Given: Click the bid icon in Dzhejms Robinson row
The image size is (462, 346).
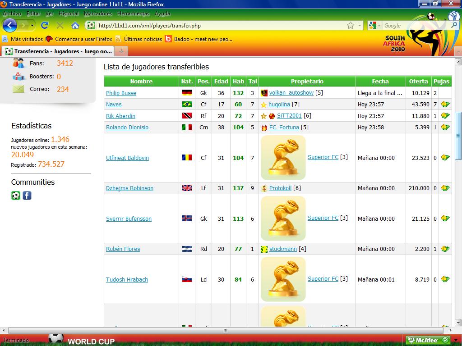Looking at the screenshot, I should 445,188.
